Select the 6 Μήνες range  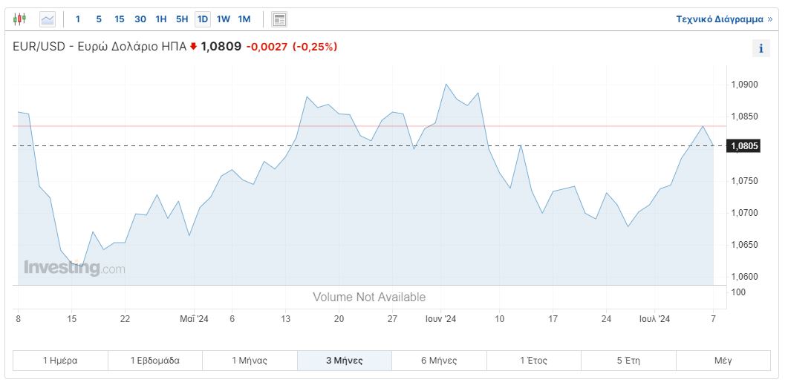coord(439,361)
